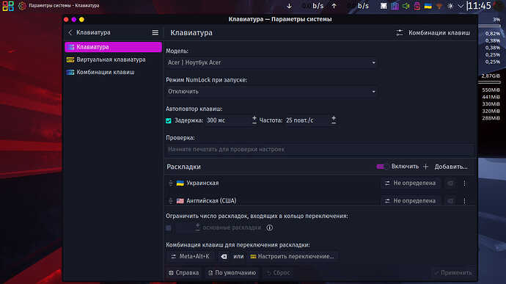This screenshot has height=284, width=506.
Task: Click the download speed indicator in panel
Action: (x=305, y=6)
